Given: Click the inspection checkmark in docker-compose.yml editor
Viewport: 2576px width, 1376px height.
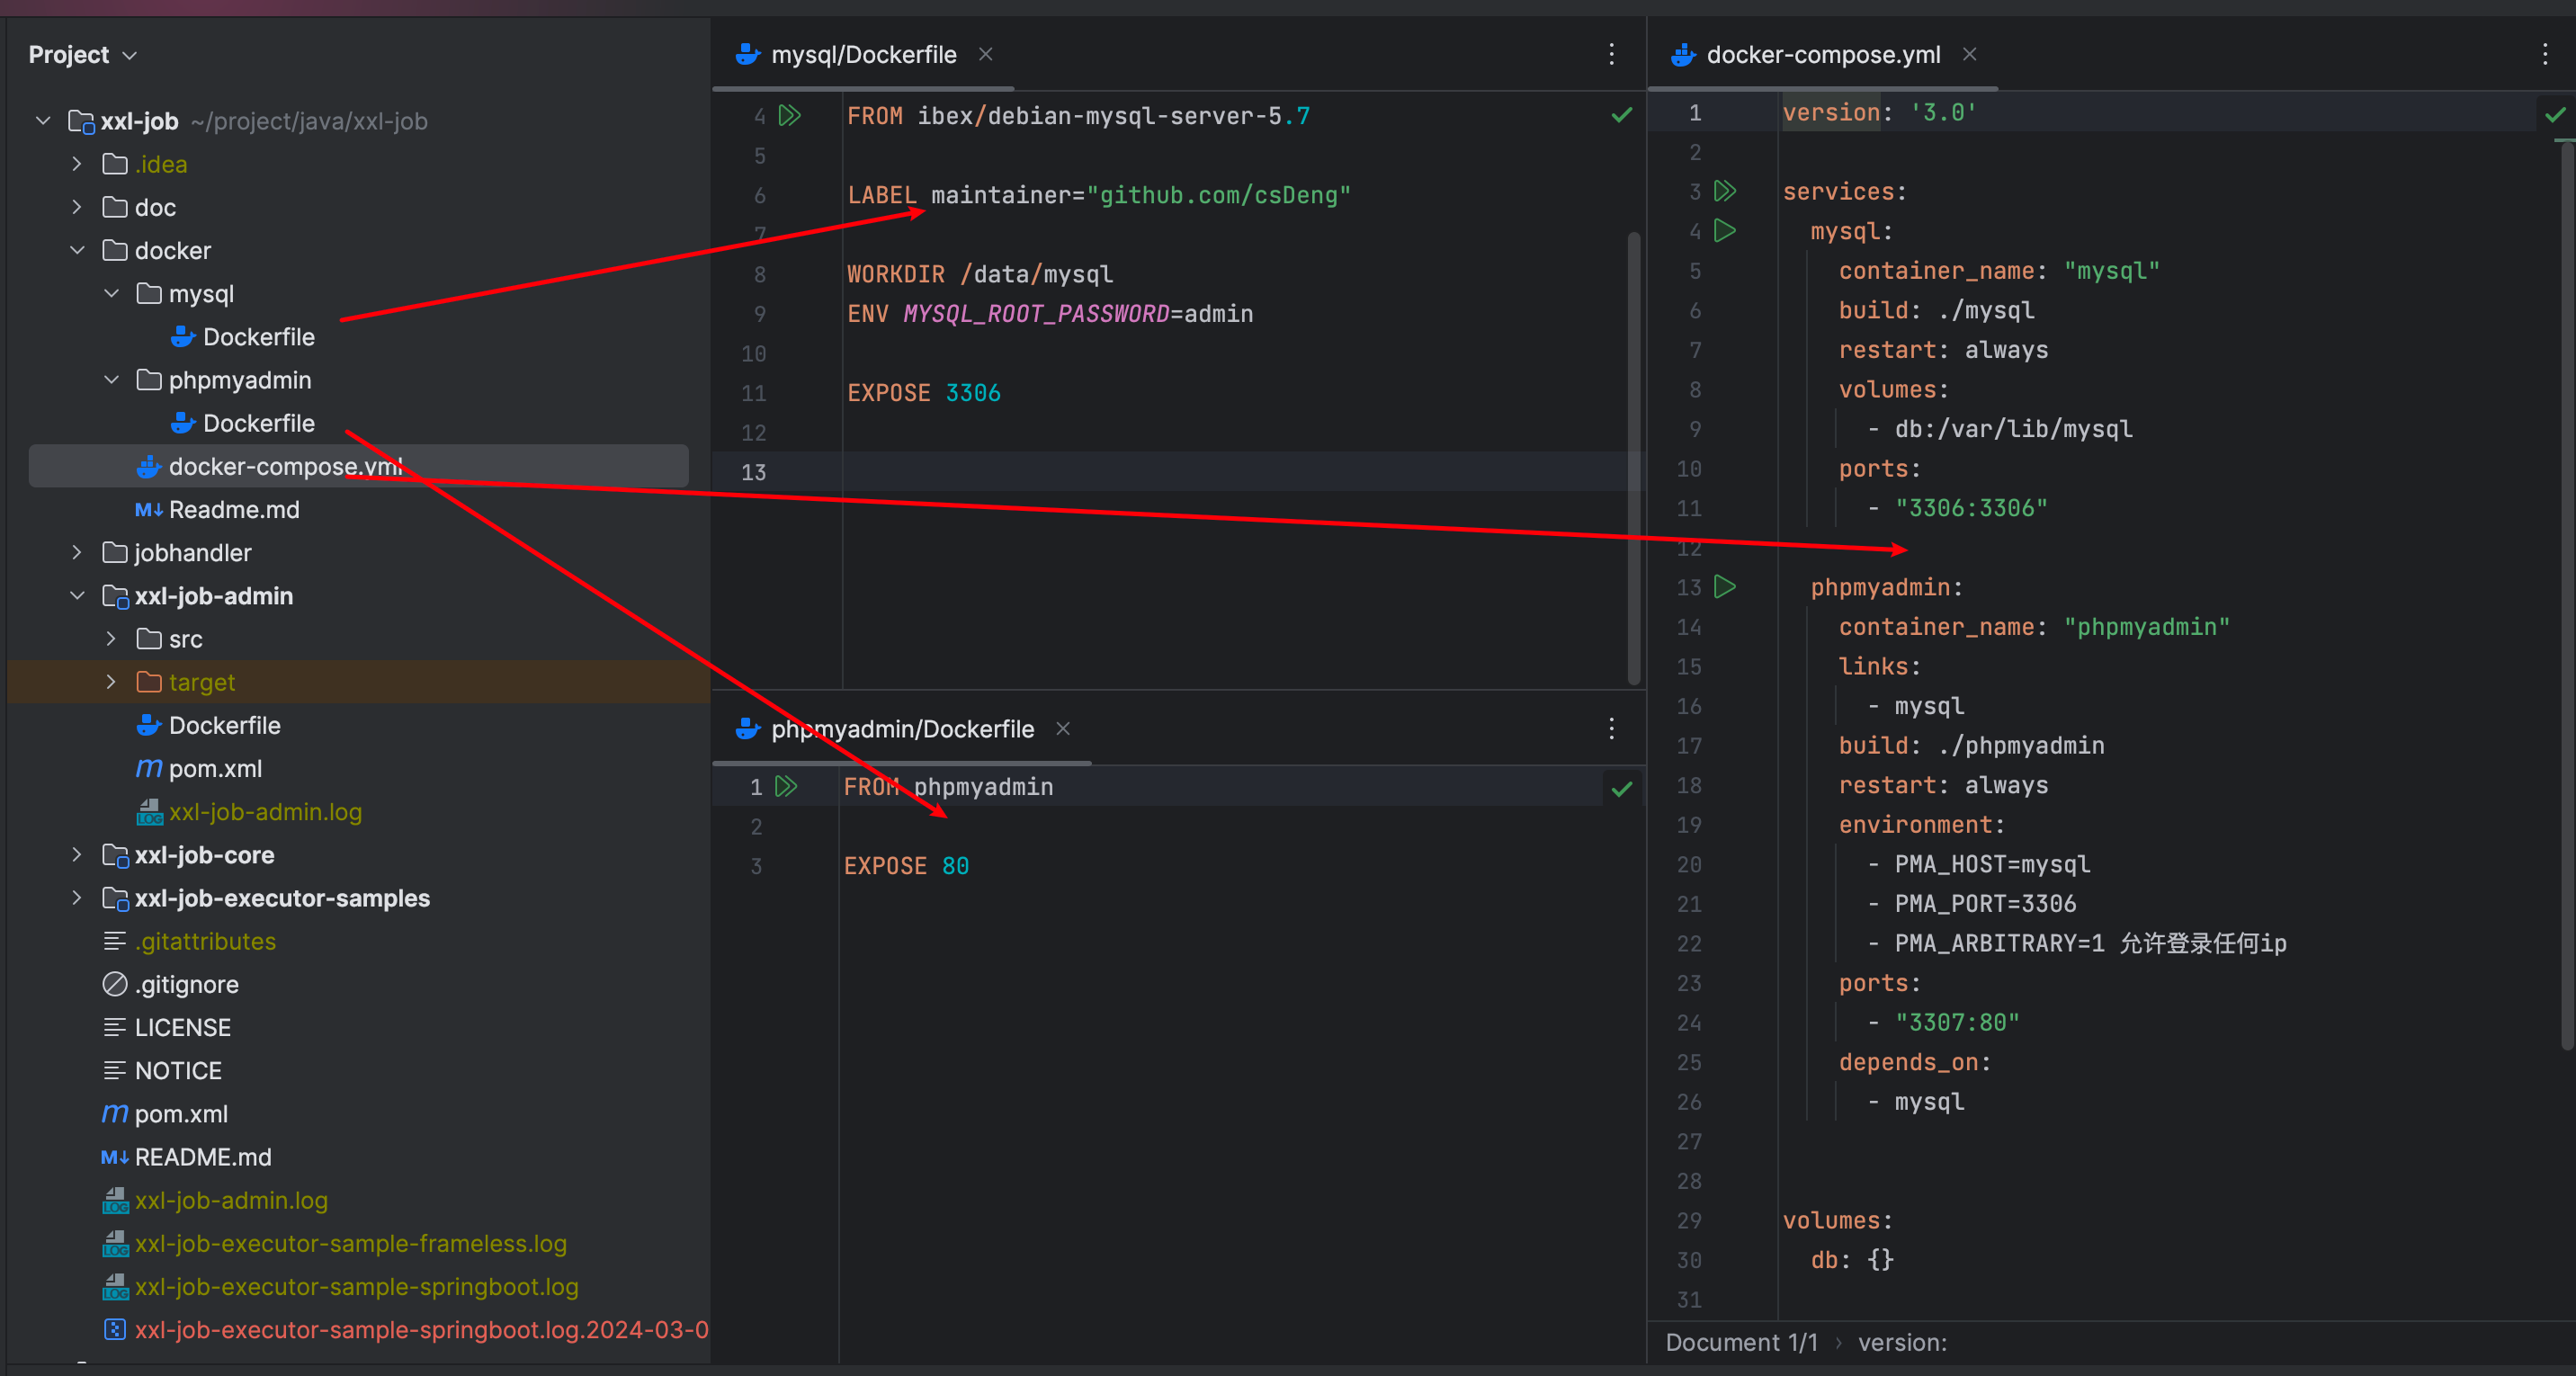Looking at the screenshot, I should [2555, 115].
